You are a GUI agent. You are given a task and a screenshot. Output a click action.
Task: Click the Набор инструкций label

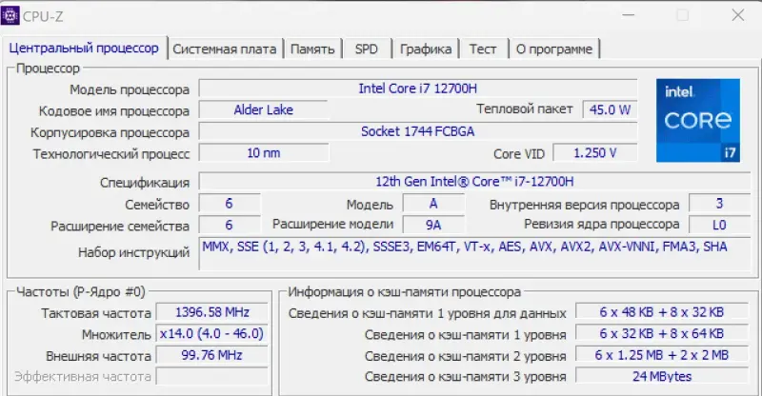(x=133, y=252)
